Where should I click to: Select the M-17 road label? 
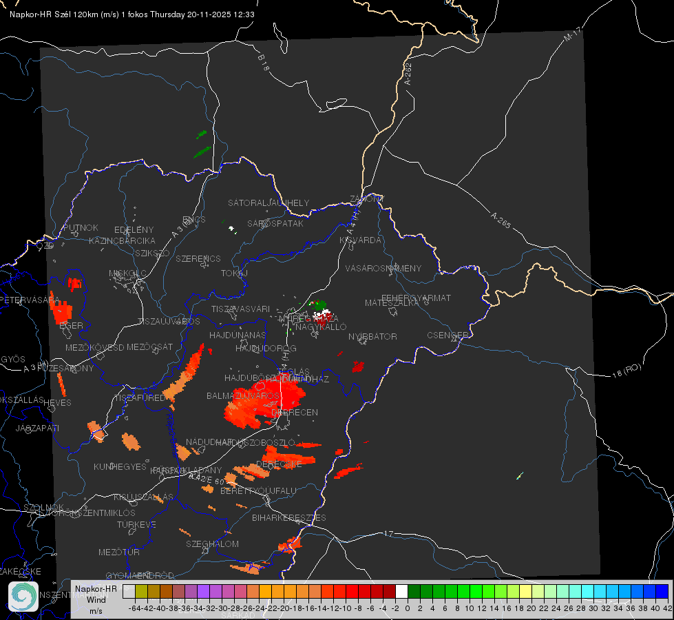tap(572, 34)
